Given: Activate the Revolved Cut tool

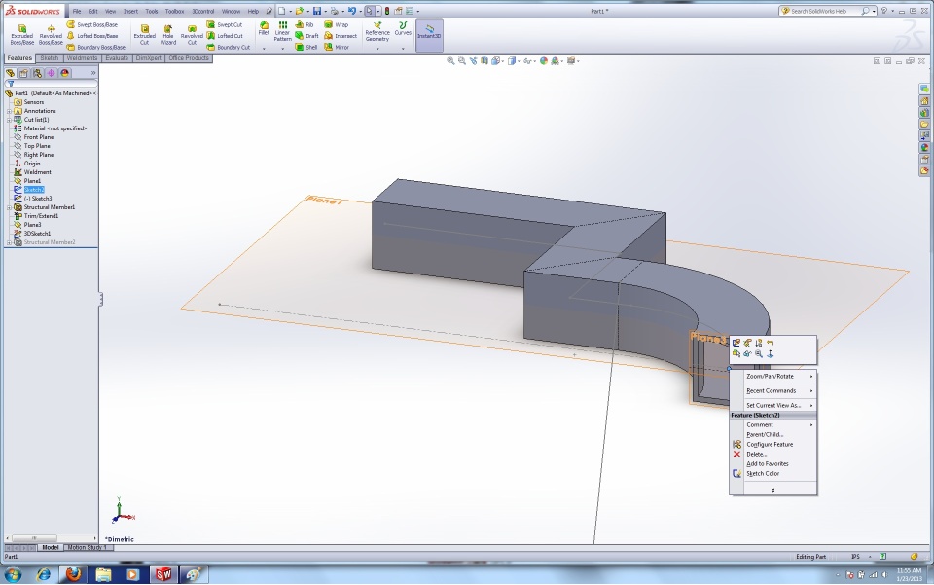Looking at the screenshot, I should [192, 35].
